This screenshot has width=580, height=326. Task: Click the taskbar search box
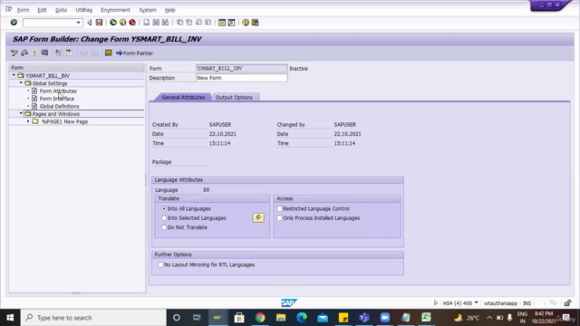(93, 318)
